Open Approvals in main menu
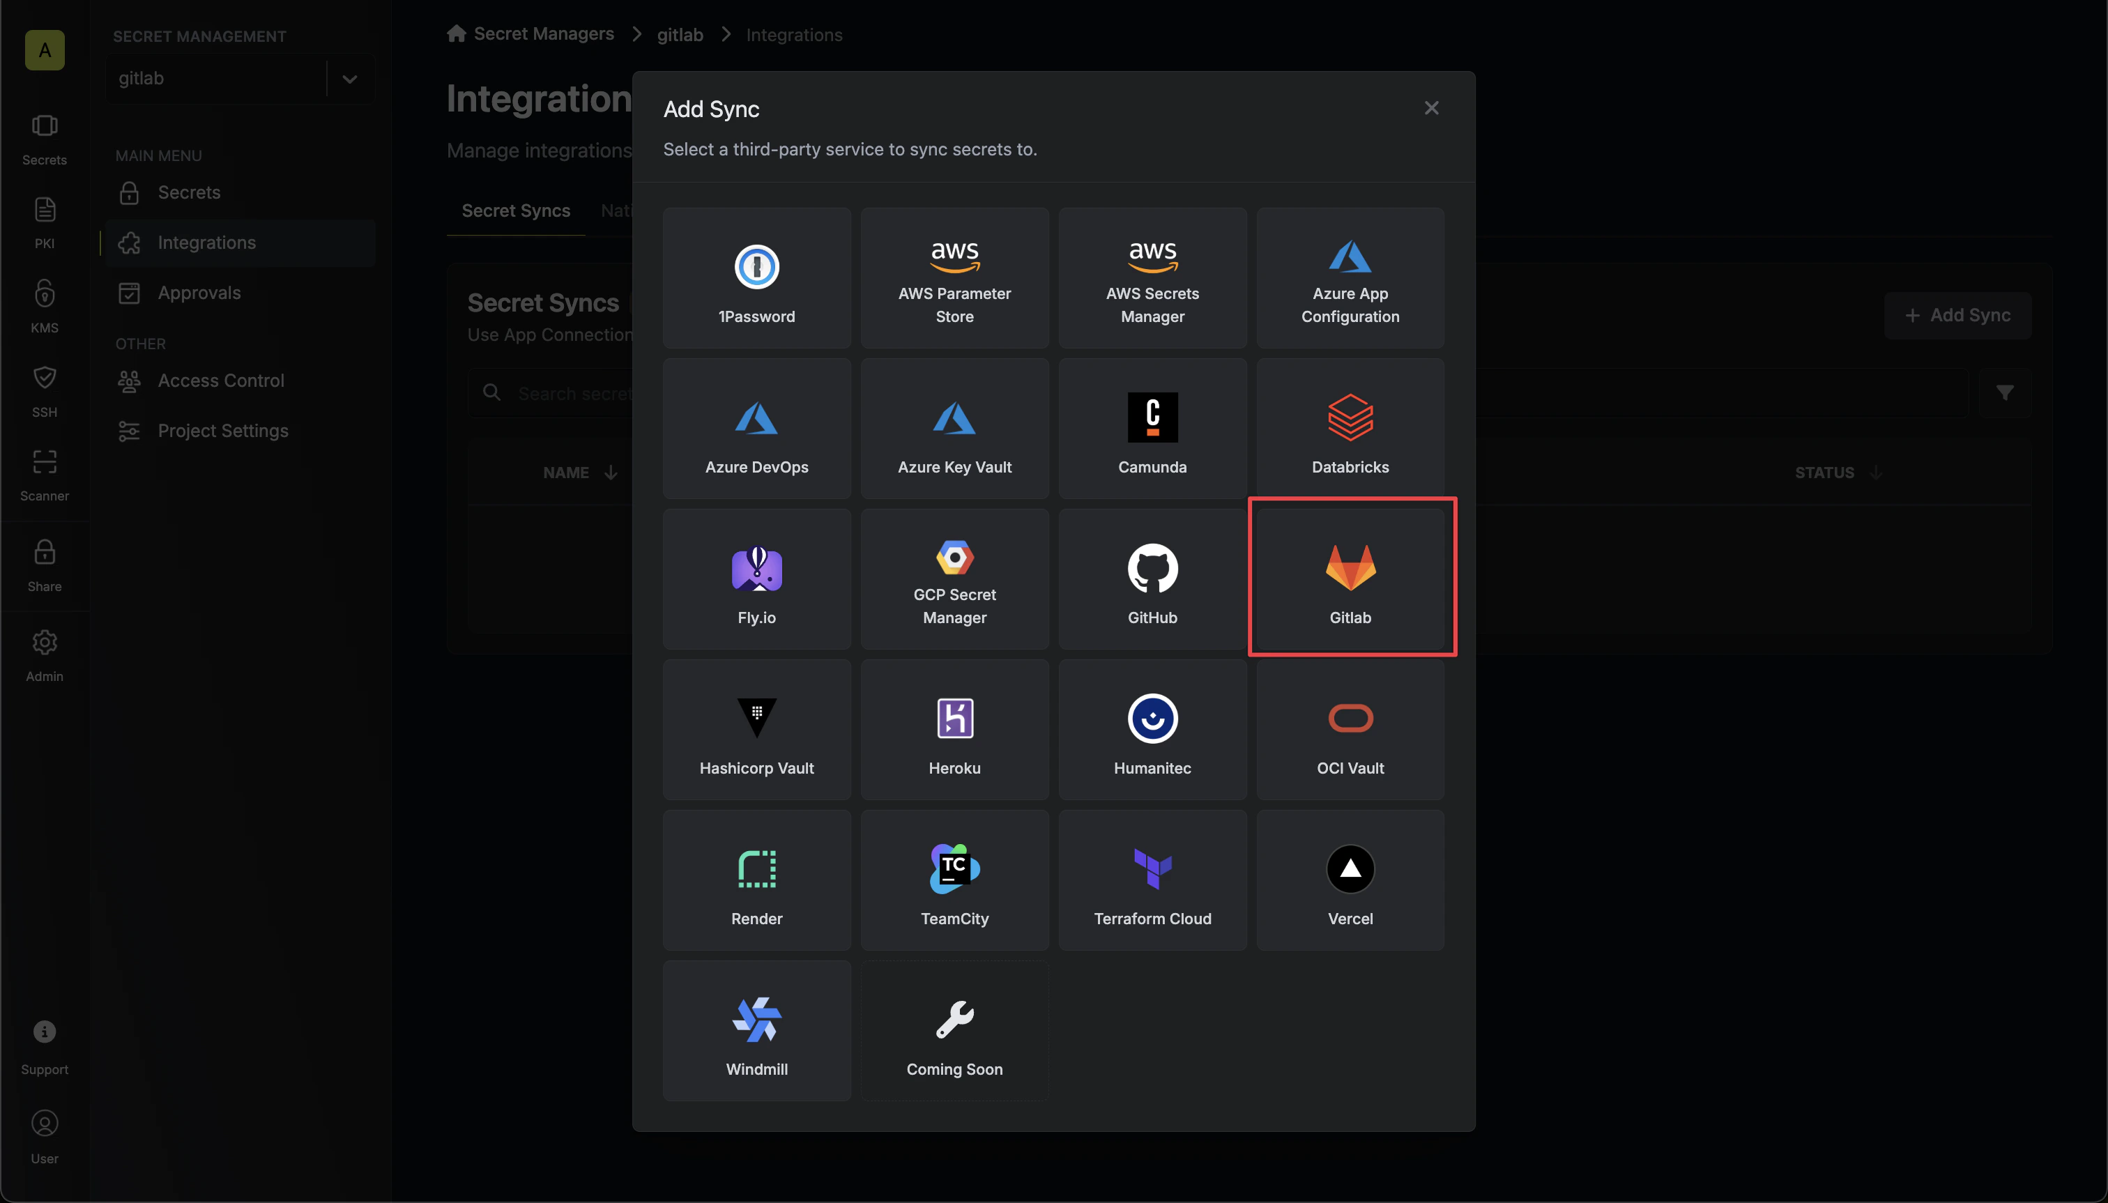2108x1203 pixels. click(240, 293)
